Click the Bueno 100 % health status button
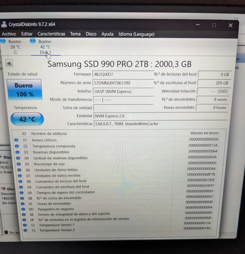245x254 pixels. 24,89
